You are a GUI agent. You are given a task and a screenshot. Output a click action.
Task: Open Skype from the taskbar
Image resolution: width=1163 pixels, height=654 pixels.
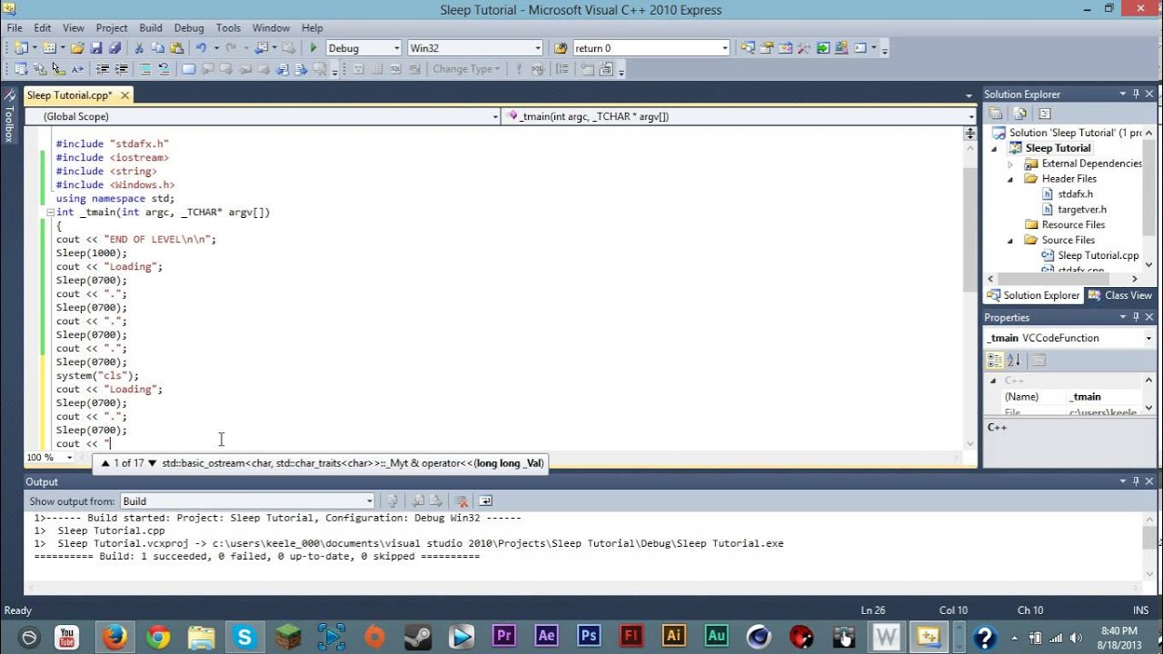pyautogui.click(x=244, y=636)
